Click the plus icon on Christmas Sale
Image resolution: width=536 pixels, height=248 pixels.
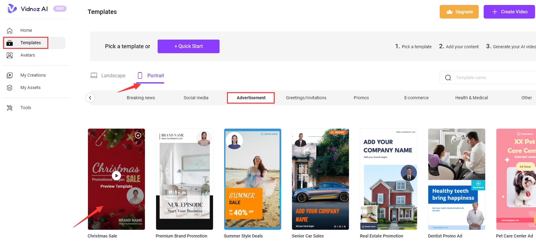tap(138, 135)
